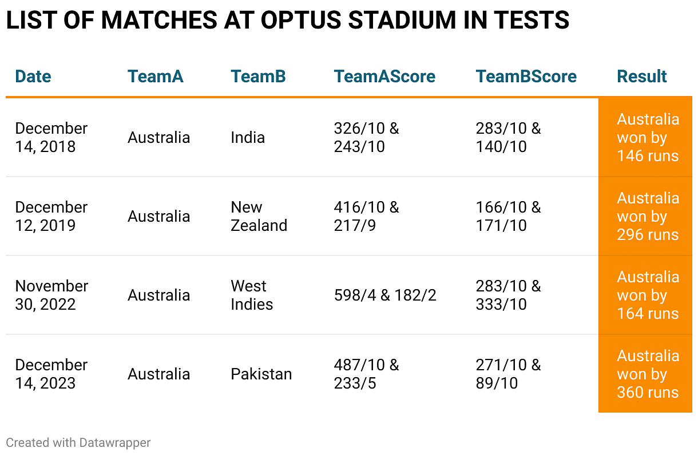
Task: Click the Pakistan team cell
Action: (261, 374)
